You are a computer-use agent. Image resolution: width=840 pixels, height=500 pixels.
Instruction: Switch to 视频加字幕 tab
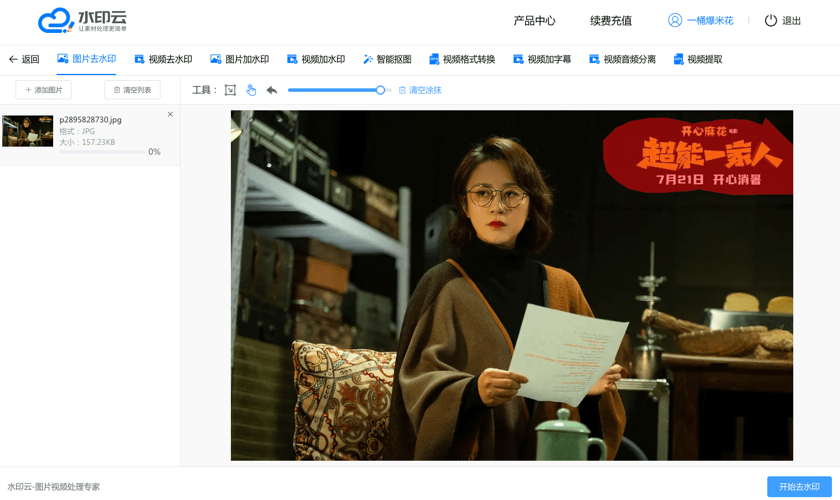tap(542, 59)
